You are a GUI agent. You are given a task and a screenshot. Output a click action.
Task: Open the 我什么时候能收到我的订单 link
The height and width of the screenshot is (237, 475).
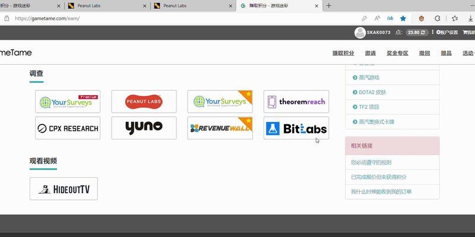pyautogui.click(x=381, y=191)
